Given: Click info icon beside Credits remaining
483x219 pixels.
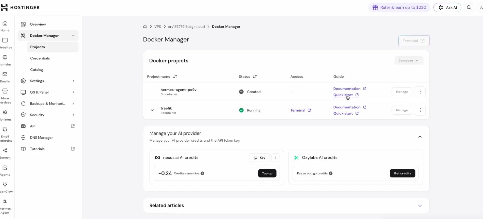Looking at the screenshot, I should coord(202,173).
